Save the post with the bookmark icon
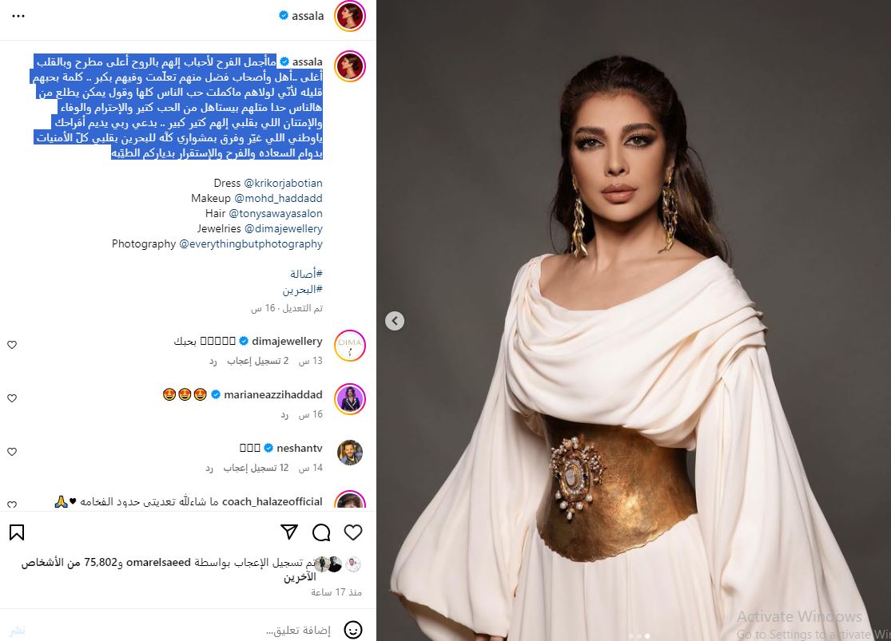The image size is (891, 641). [17, 532]
